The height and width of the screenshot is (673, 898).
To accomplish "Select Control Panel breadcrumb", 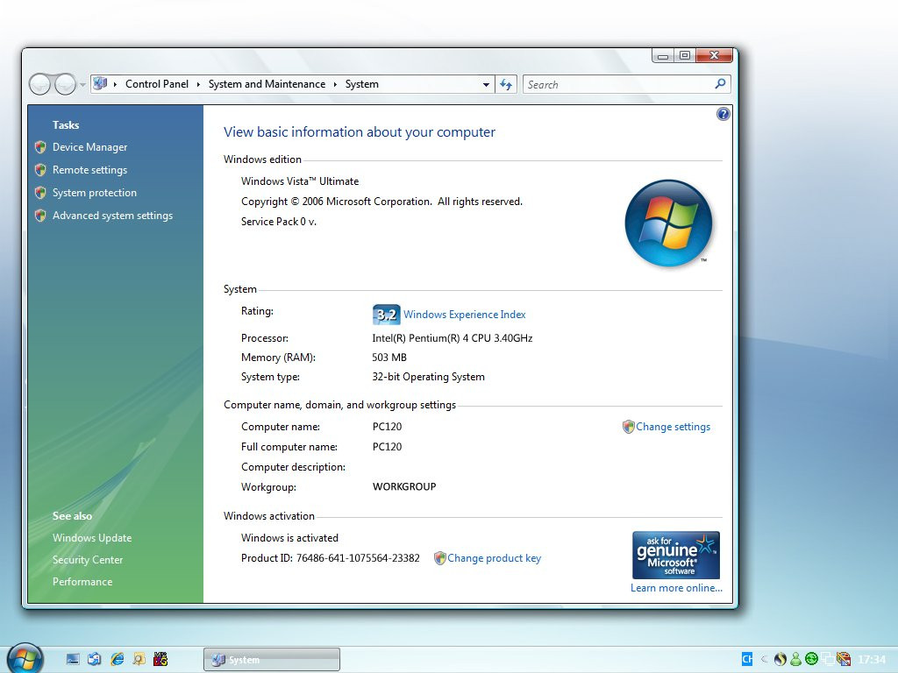I will click(157, 84).
